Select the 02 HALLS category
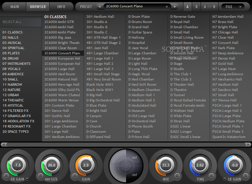 [10, 37]
